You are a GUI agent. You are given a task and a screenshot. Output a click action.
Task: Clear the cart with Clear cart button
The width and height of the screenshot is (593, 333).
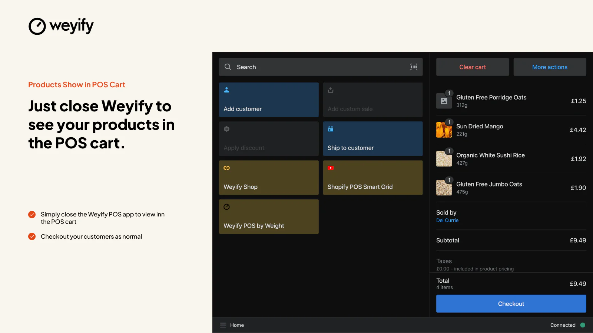(x=473, y=67)
